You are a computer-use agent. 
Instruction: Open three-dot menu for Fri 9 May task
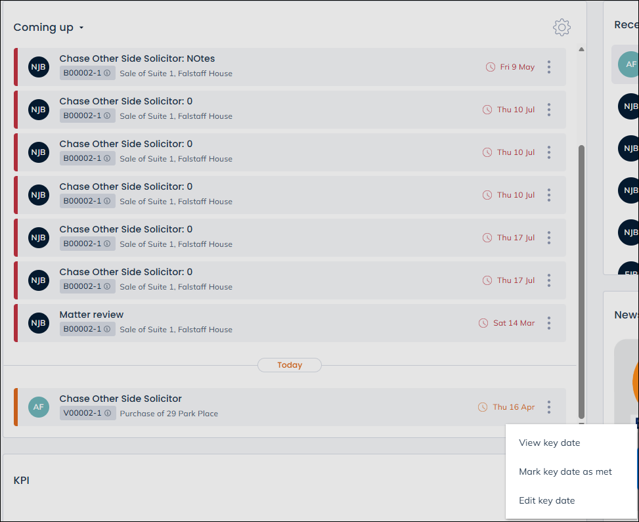pos(549,67)
